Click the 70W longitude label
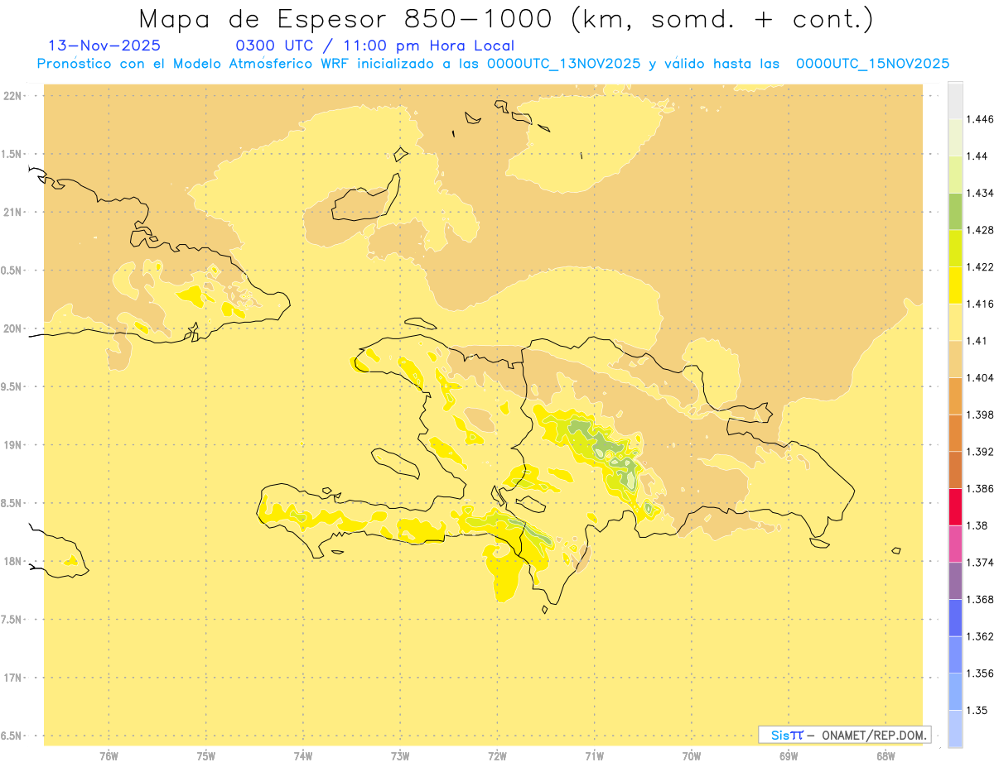 (x=692, y=756)
